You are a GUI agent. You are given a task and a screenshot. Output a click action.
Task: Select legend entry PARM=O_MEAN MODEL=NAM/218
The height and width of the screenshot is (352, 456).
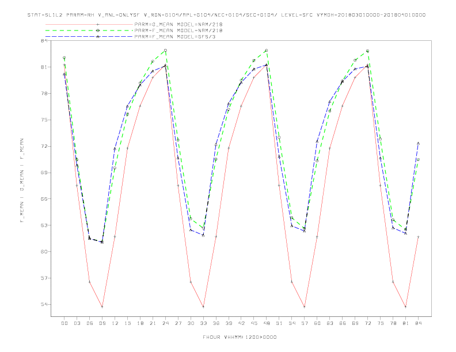tap(178, 24)
